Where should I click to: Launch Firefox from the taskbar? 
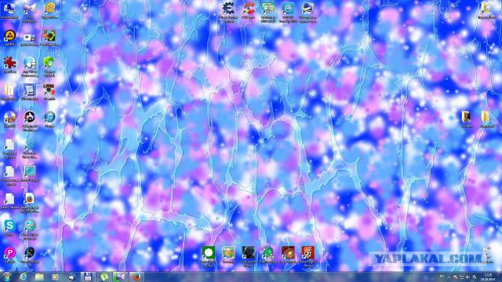click(x=136, y=277)
